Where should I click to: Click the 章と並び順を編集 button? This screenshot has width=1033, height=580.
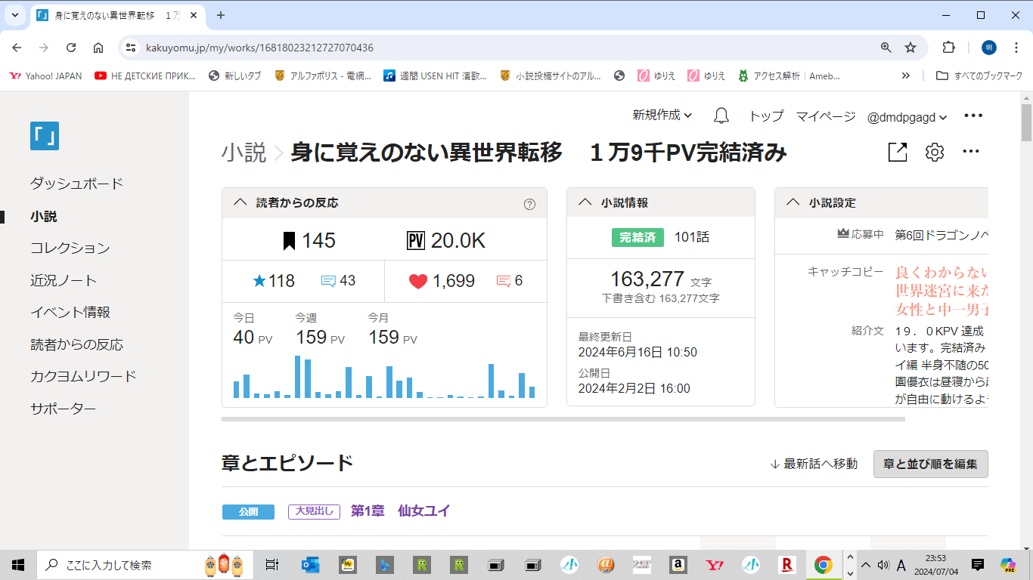[930, 464]
